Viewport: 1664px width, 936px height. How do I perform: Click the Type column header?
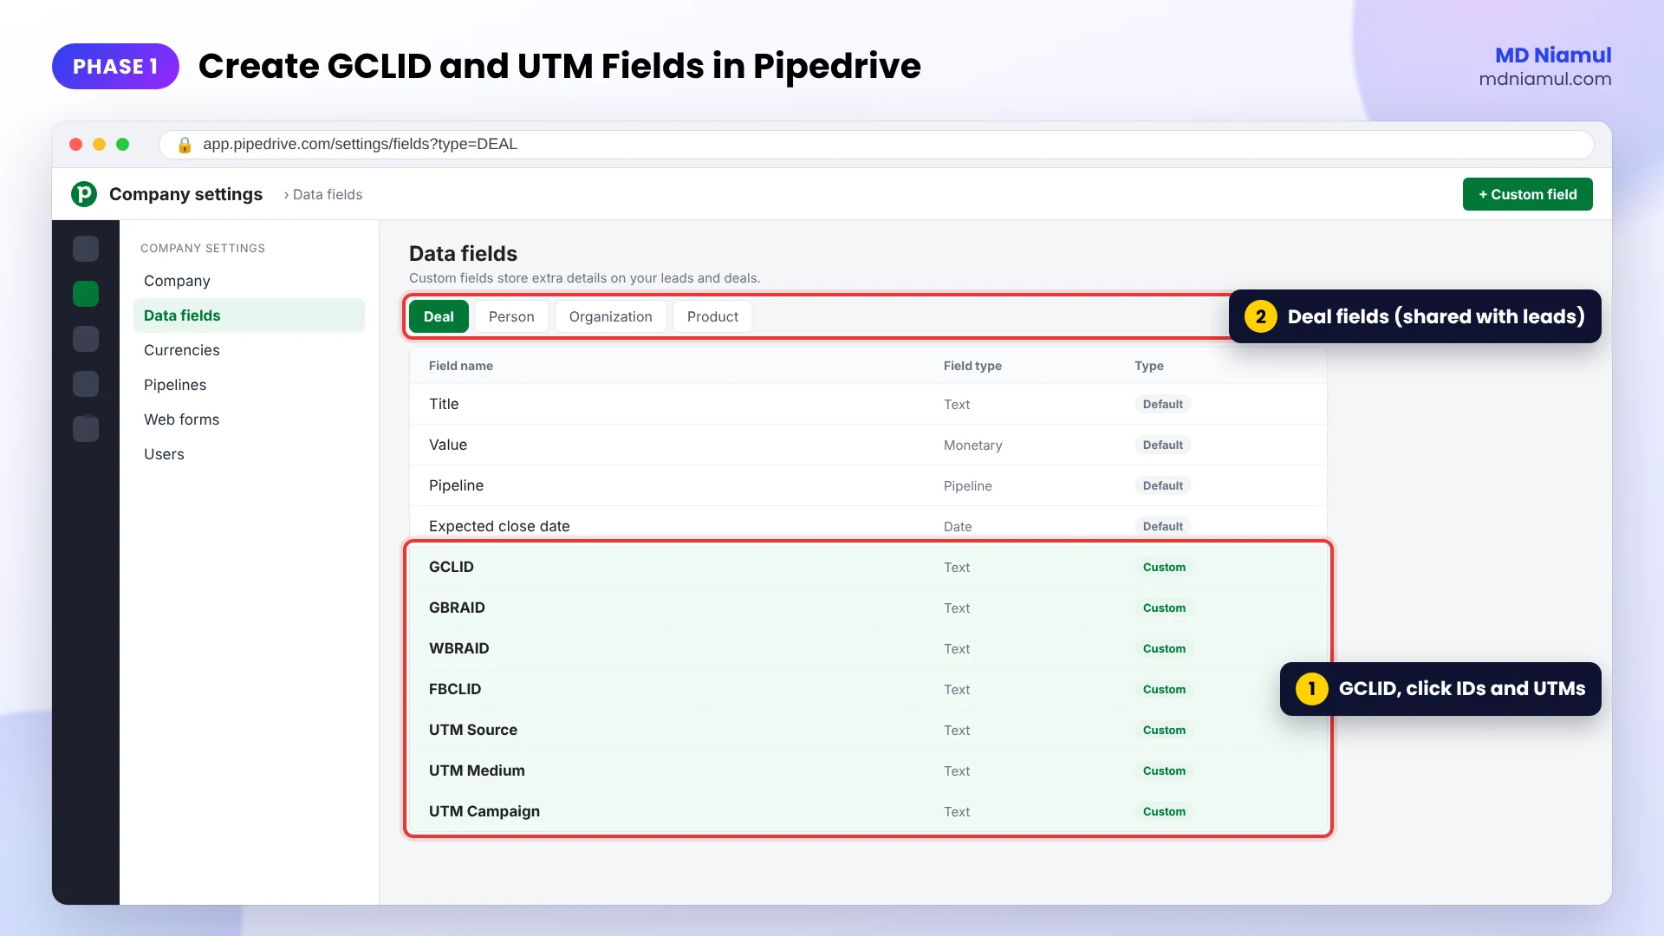point(1148,366)
